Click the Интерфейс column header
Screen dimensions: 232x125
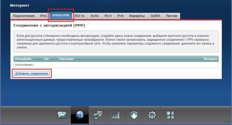23,59
